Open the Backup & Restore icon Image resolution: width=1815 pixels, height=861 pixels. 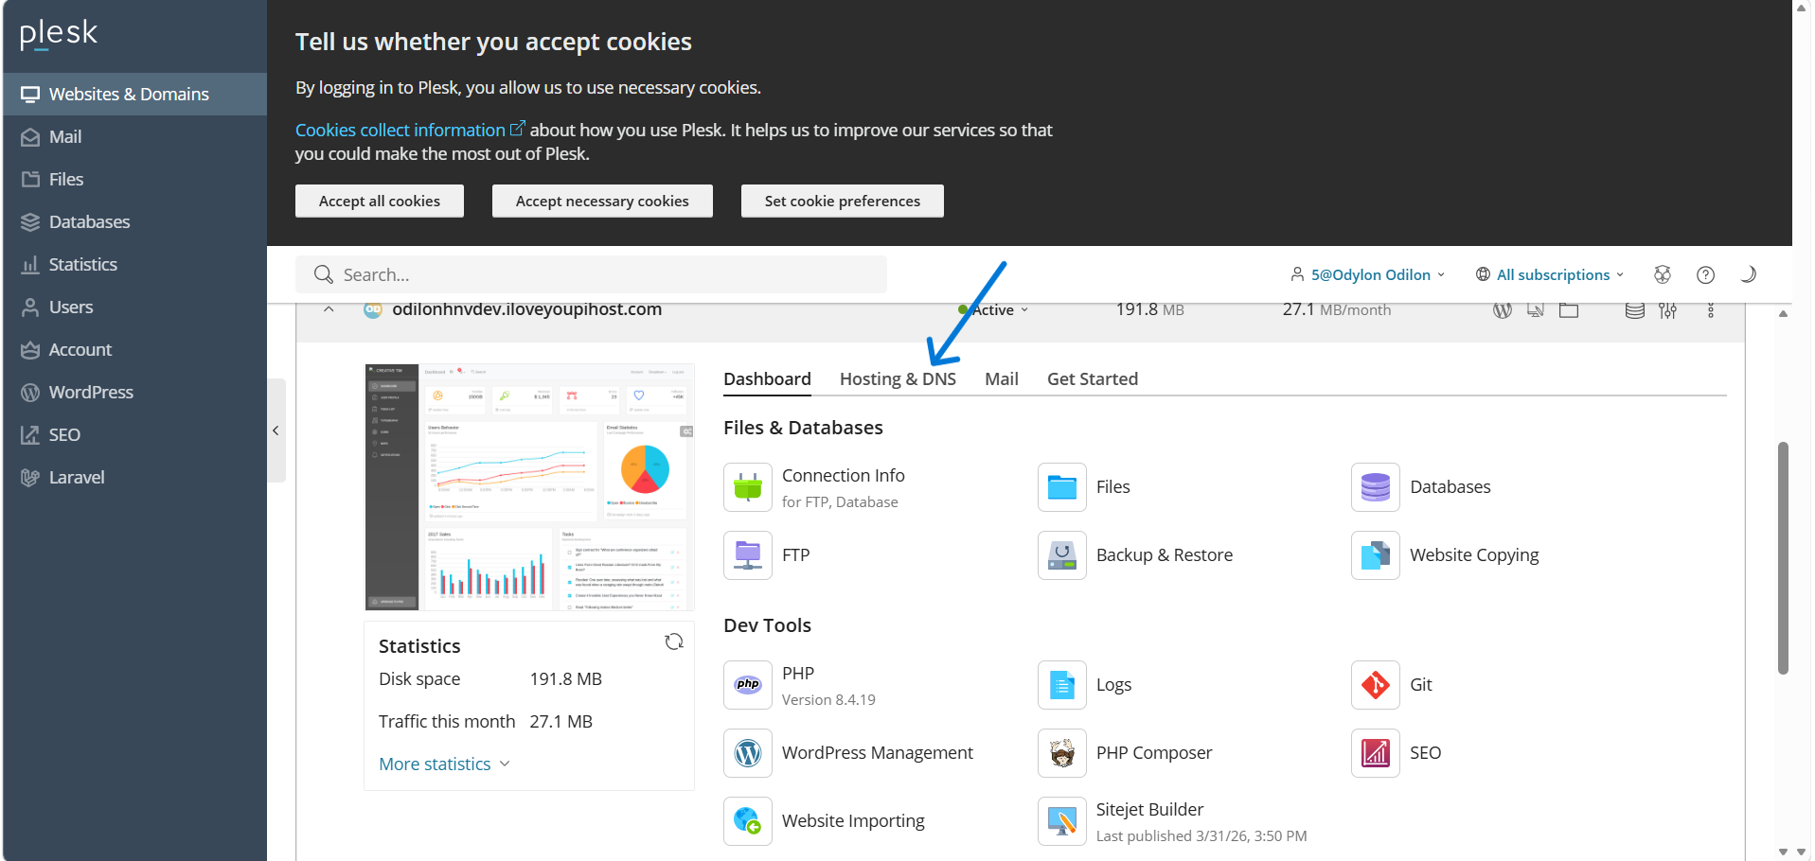click(1061, 555)
